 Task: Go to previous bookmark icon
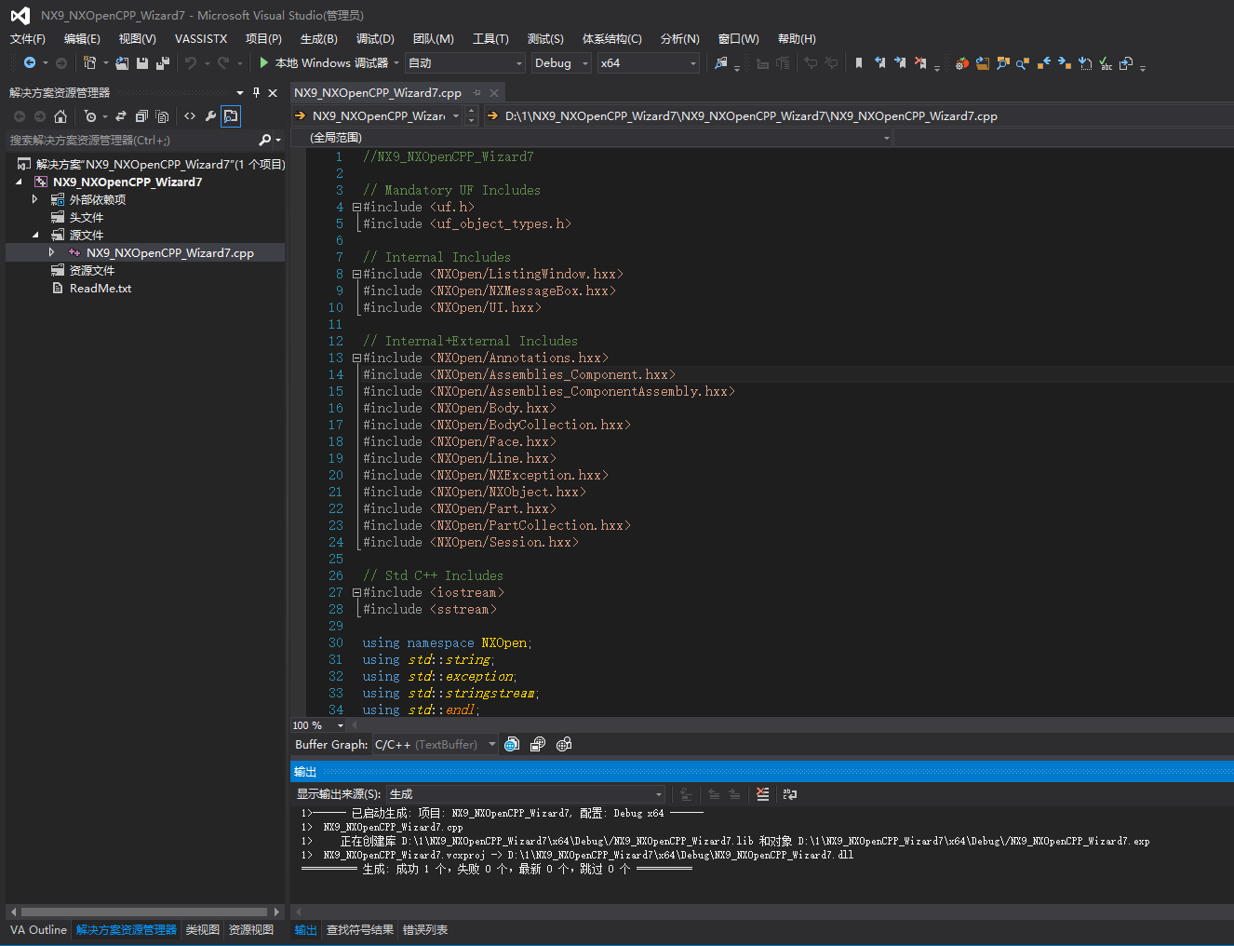click(879, 62)
